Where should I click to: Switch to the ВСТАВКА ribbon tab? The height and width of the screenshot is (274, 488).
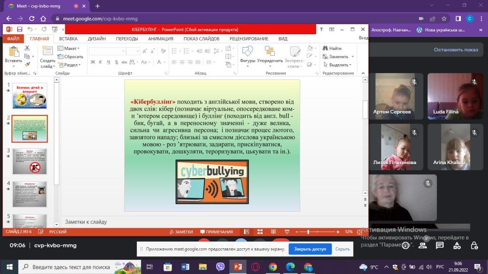(68, 39)
